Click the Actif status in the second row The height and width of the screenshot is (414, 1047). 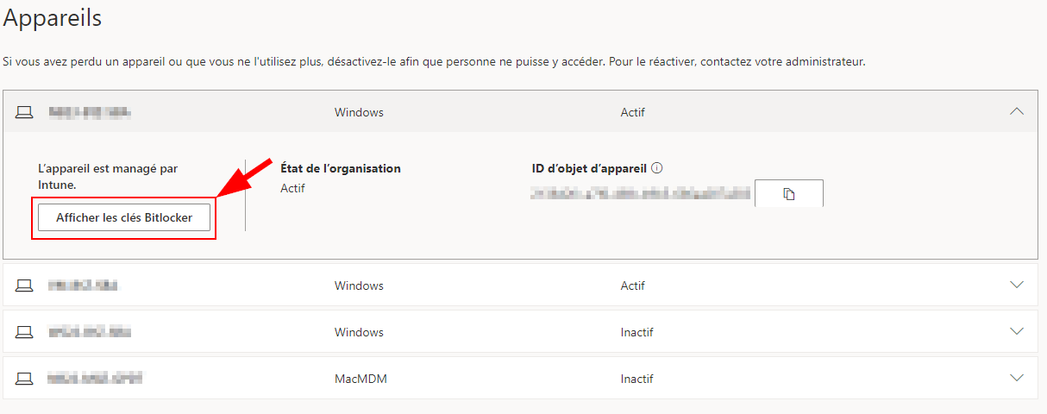pos(633,285)
